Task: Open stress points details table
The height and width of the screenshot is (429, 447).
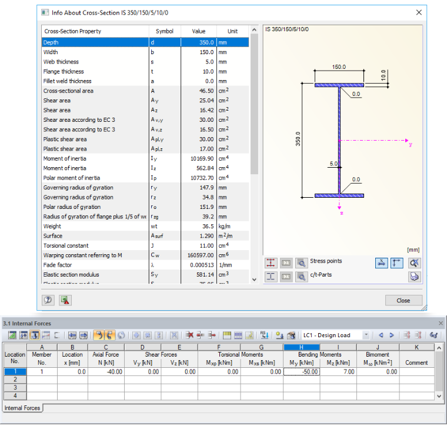Action: (301, 262)
